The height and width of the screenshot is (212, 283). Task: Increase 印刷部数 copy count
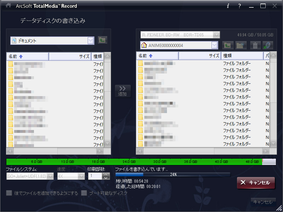pos(106,174)
